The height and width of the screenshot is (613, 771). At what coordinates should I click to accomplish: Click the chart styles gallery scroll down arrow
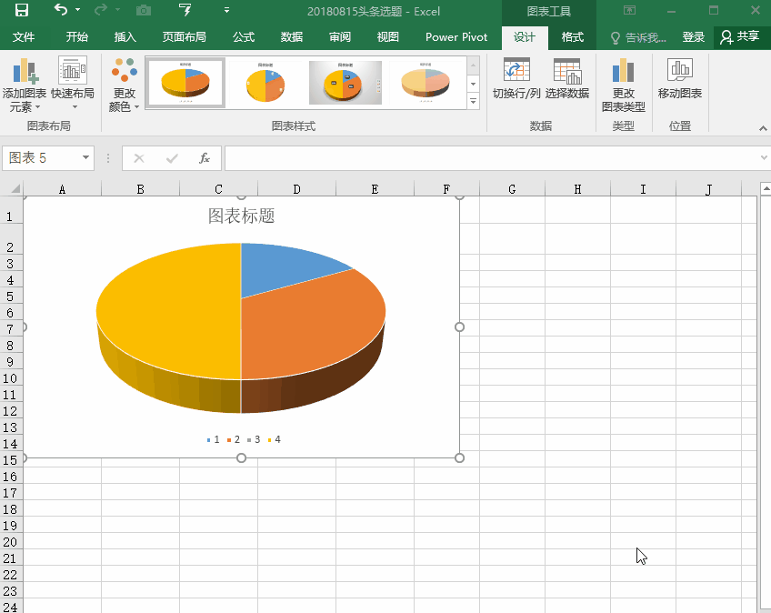click(473, 84)
